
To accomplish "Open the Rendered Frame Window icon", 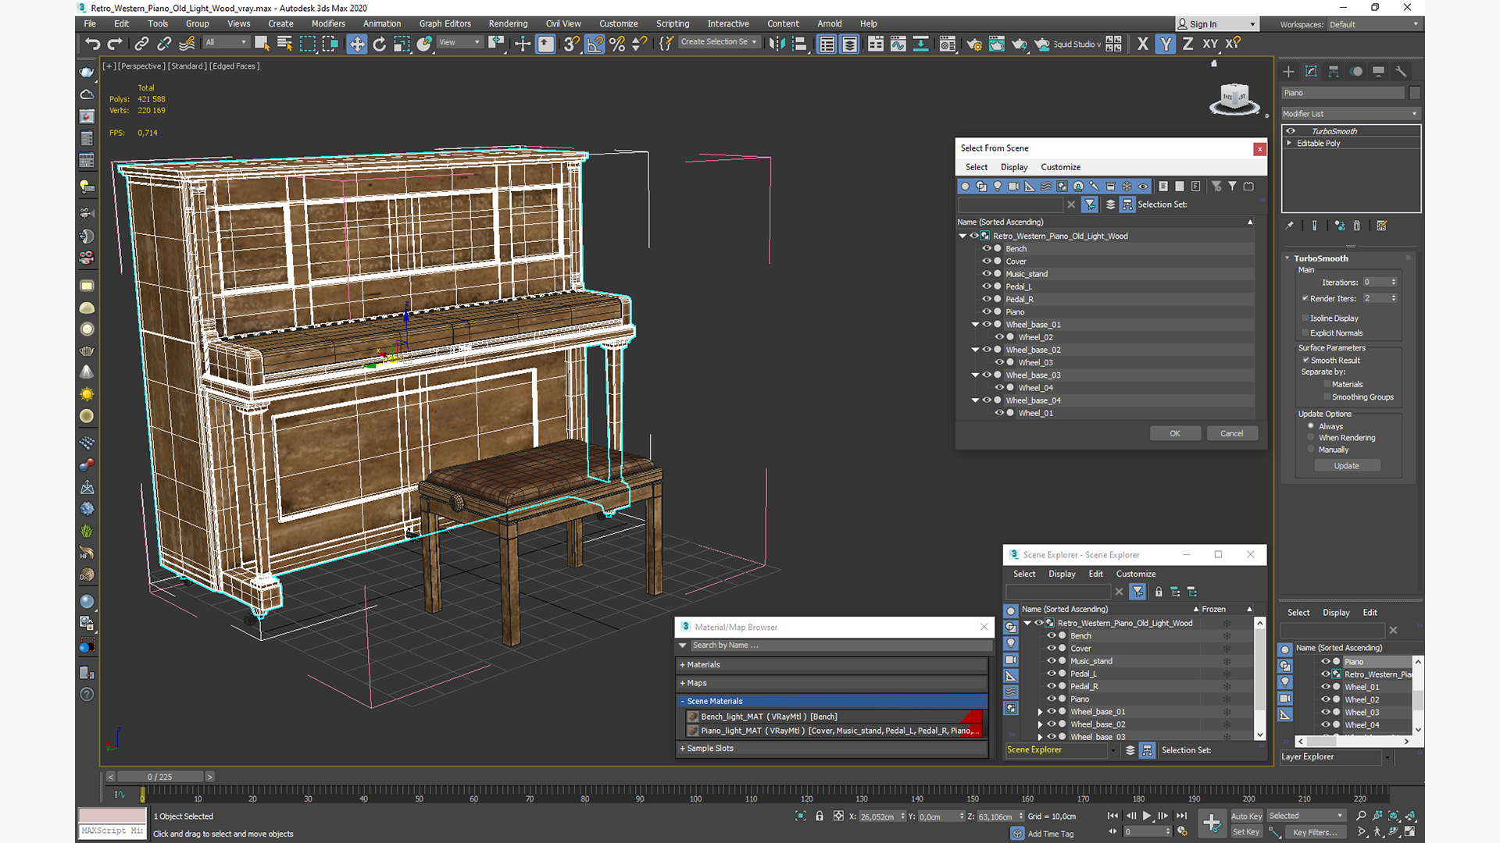I will point(997,44).
